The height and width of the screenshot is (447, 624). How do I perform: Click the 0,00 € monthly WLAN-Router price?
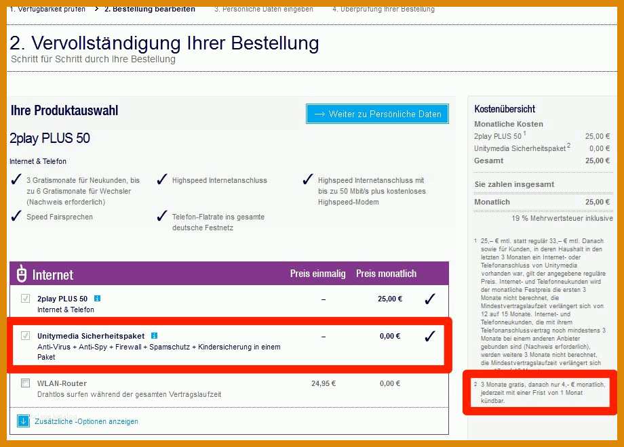(x=390, y=383)
